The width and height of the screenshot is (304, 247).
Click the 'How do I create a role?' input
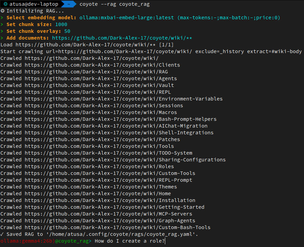click(x=130, y=241)
